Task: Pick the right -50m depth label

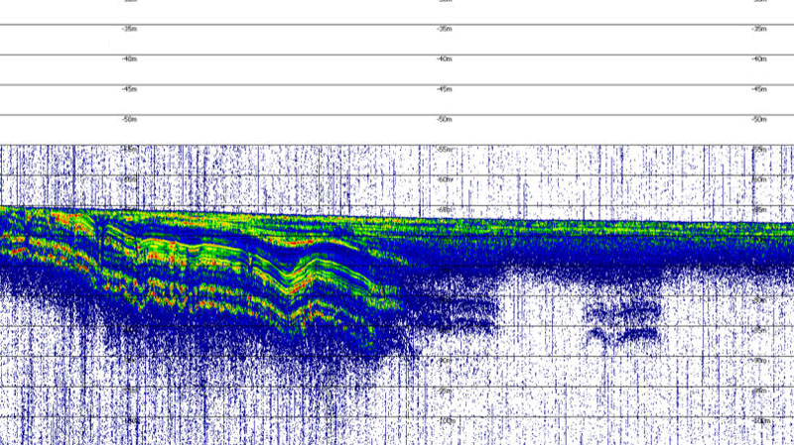Action: (x=759, y=119)
